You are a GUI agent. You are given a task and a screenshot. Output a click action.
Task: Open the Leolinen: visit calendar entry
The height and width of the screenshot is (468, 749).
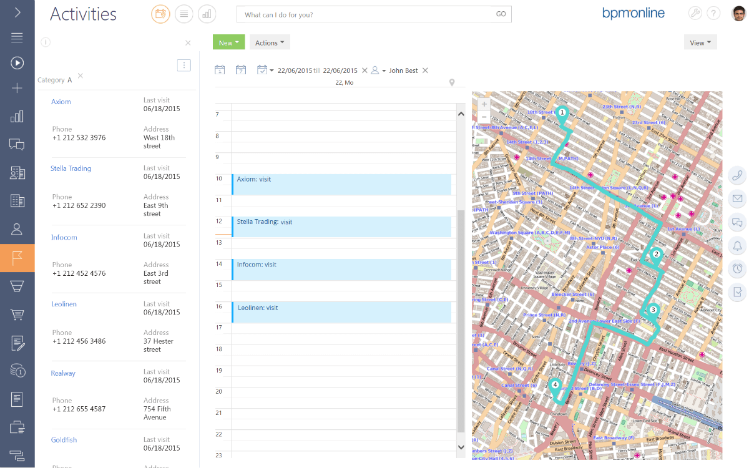(x=341, y=313)
